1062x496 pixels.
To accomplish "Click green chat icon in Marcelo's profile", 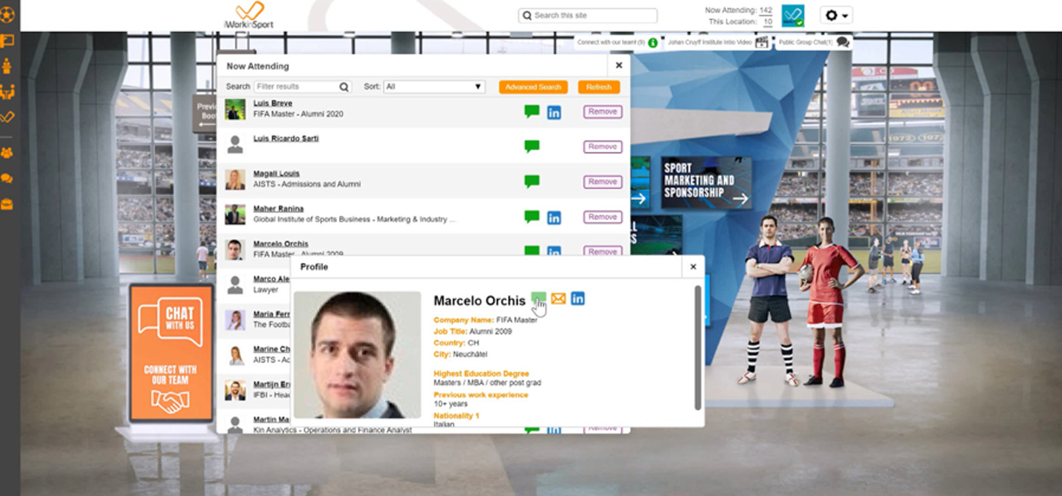I will [x=538, y=299].
